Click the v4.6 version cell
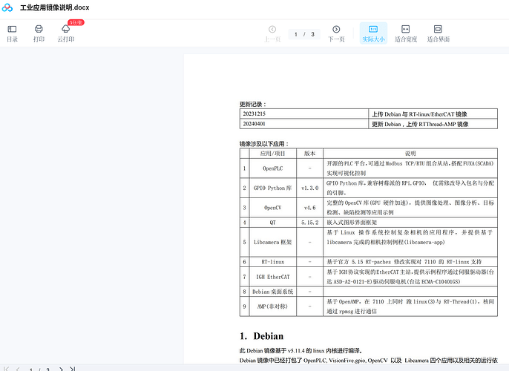The height and width of the screenshot is (371, 509). coord(309,208)
